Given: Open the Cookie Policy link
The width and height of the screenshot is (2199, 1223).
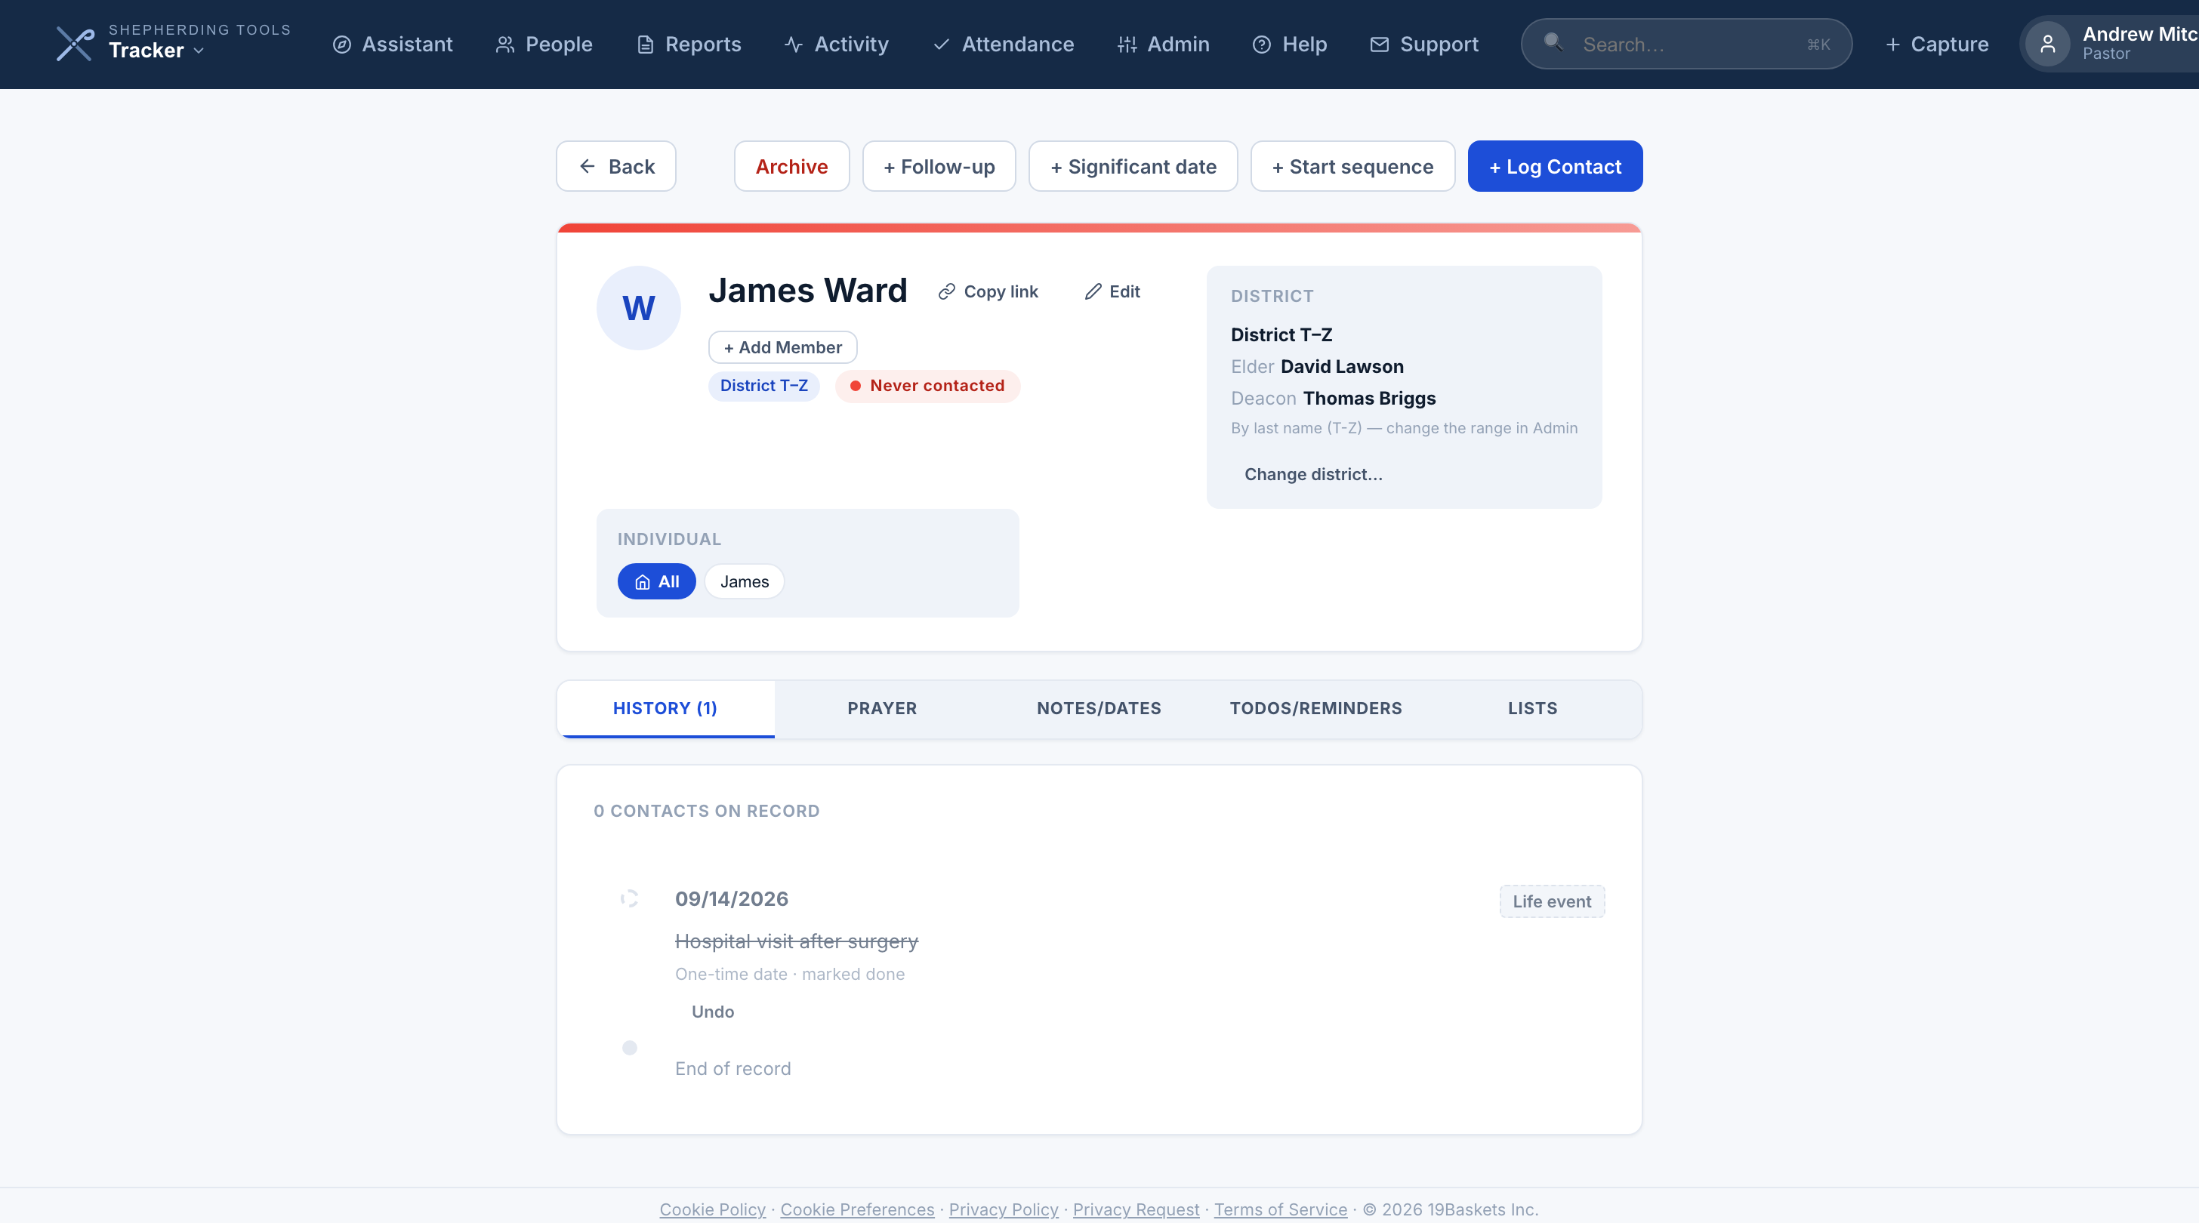Looking at the screenshot, I should (712, 1209).
